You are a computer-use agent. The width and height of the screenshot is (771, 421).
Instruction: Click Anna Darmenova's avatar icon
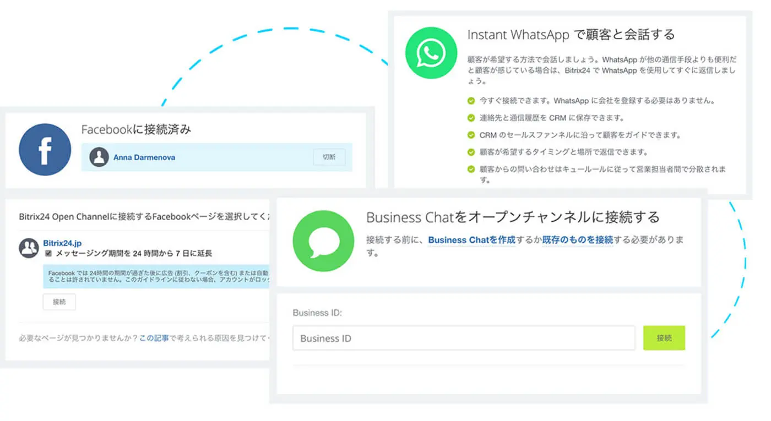[99, 157]
